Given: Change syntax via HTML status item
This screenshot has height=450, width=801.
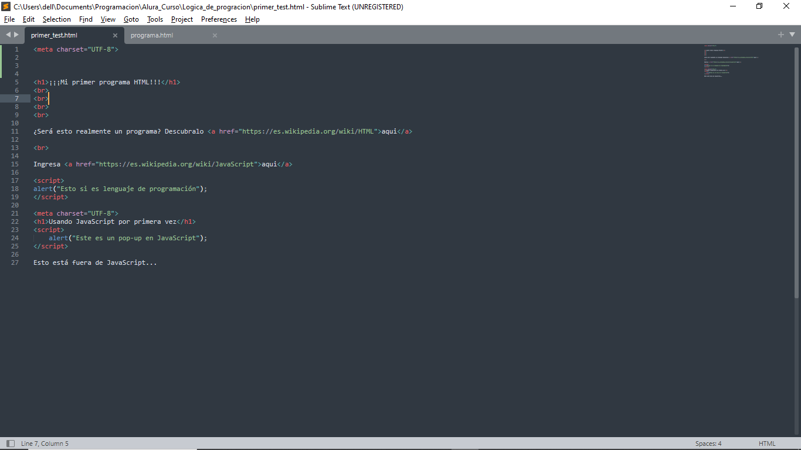Looking at the screenshot, I should point(767,444).
